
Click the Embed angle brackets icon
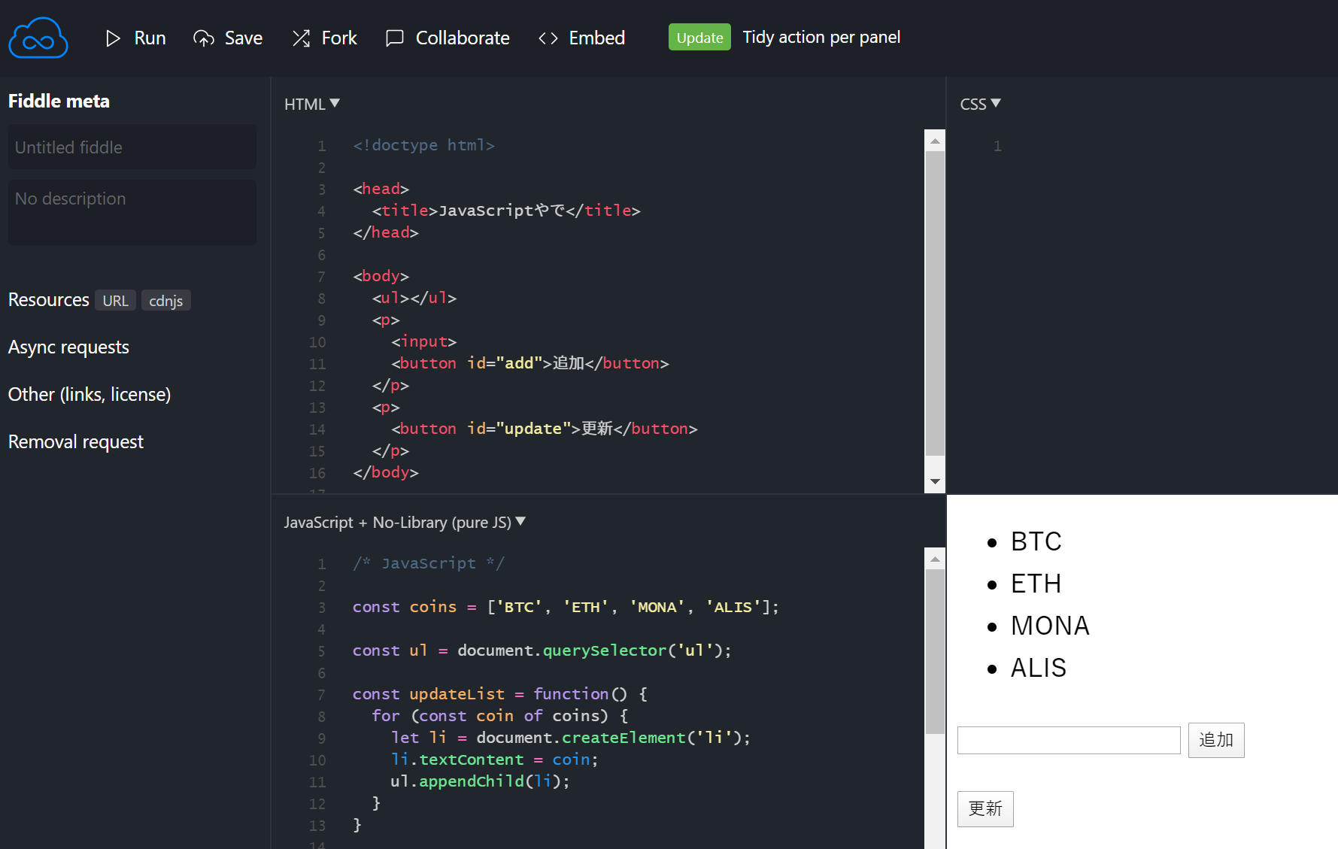548,38
